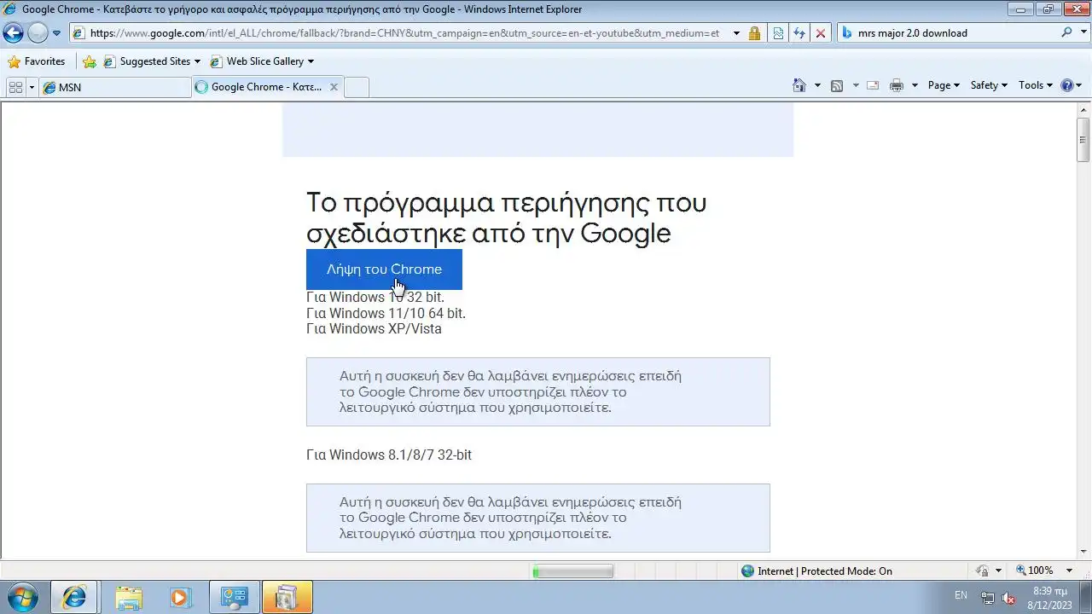Image resolution: width=1092 pixels, height=614 pixels.
Task: Expand the Print dropdown arrow
Action: pyautogui.click(x=915, y=85)
